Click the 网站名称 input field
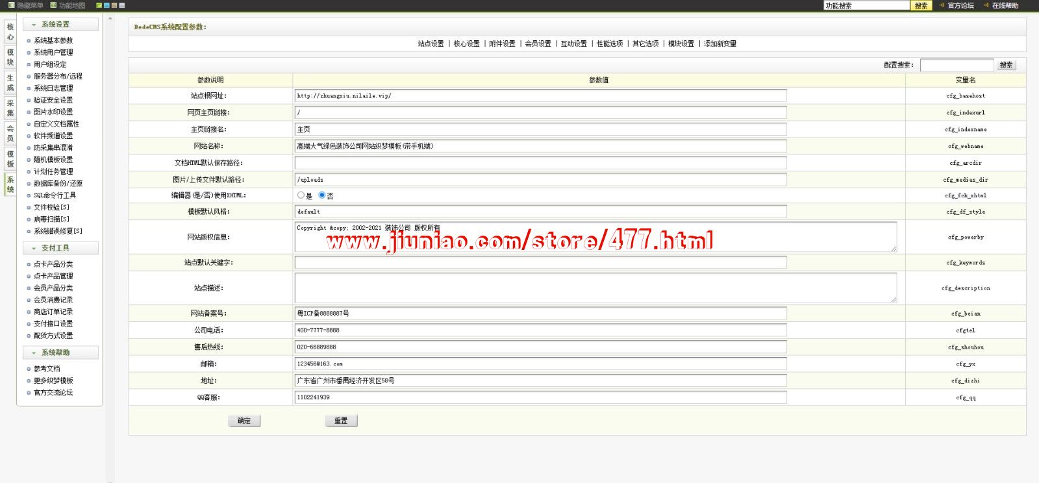 (540, 146)
